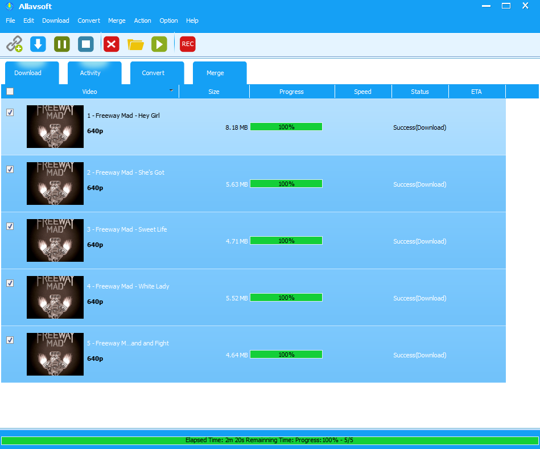The image size is (540, 449).
Task: Click the White Lady 100% progress bar
Action: 286,298
